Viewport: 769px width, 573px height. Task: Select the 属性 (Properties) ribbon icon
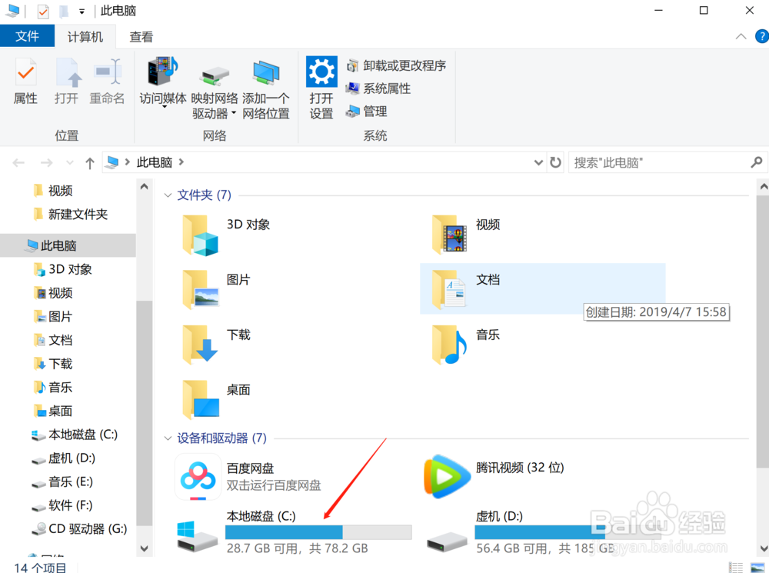(x=25, y=81)
